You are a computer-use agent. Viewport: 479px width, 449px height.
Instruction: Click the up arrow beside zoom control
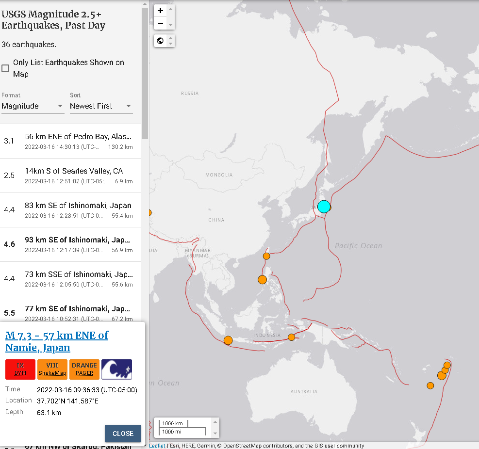[171, 9]
